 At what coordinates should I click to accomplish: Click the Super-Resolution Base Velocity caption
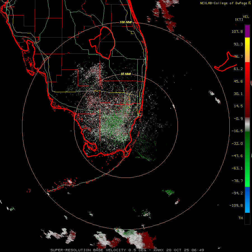[x=127, y=250]
